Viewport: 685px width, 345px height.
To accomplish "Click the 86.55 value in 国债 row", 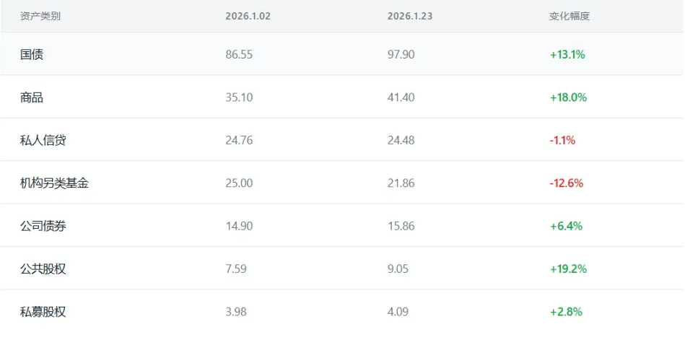I will 239,54.
